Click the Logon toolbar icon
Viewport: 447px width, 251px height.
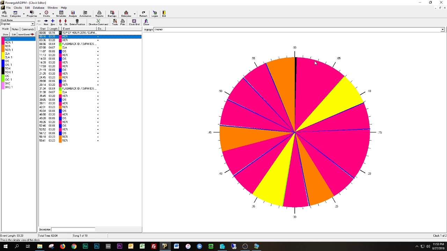(155, 14)
